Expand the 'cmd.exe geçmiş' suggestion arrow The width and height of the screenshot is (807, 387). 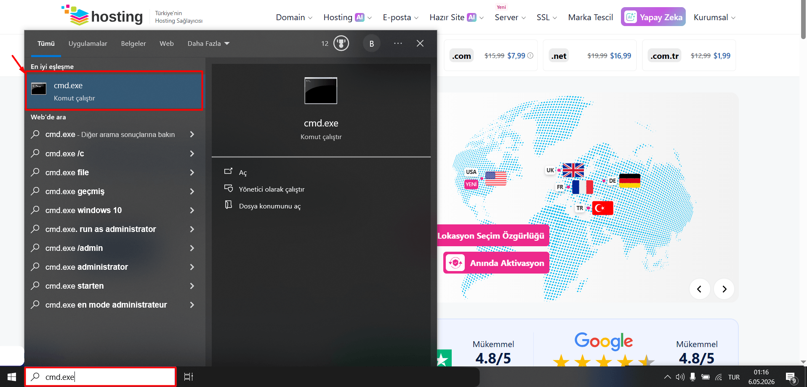coord(192,191)
